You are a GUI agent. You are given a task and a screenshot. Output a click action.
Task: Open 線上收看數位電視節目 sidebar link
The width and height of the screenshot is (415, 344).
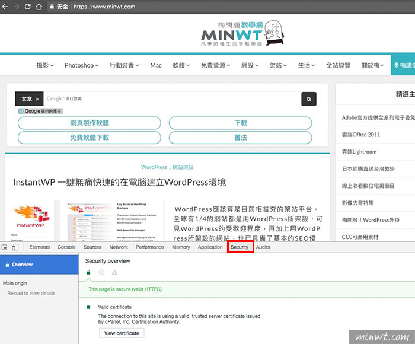[x=368, y=186]
